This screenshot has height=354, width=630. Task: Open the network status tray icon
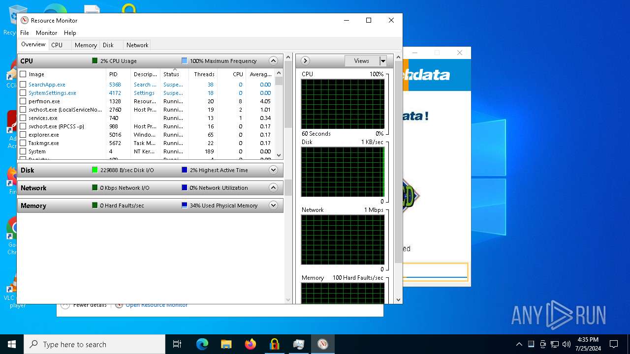click(x=555, y=344)
